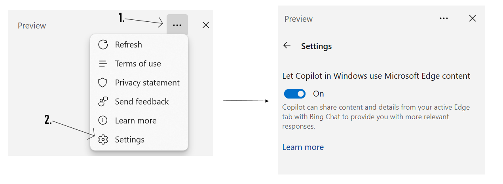Click the gear icon beside Settings
This screenshot has width=503, height=184.
tap(103, 140)
